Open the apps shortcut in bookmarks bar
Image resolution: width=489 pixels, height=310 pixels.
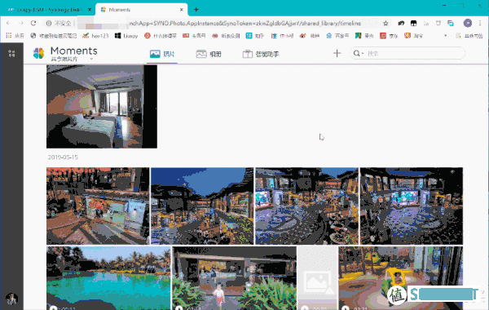[15, 36]
